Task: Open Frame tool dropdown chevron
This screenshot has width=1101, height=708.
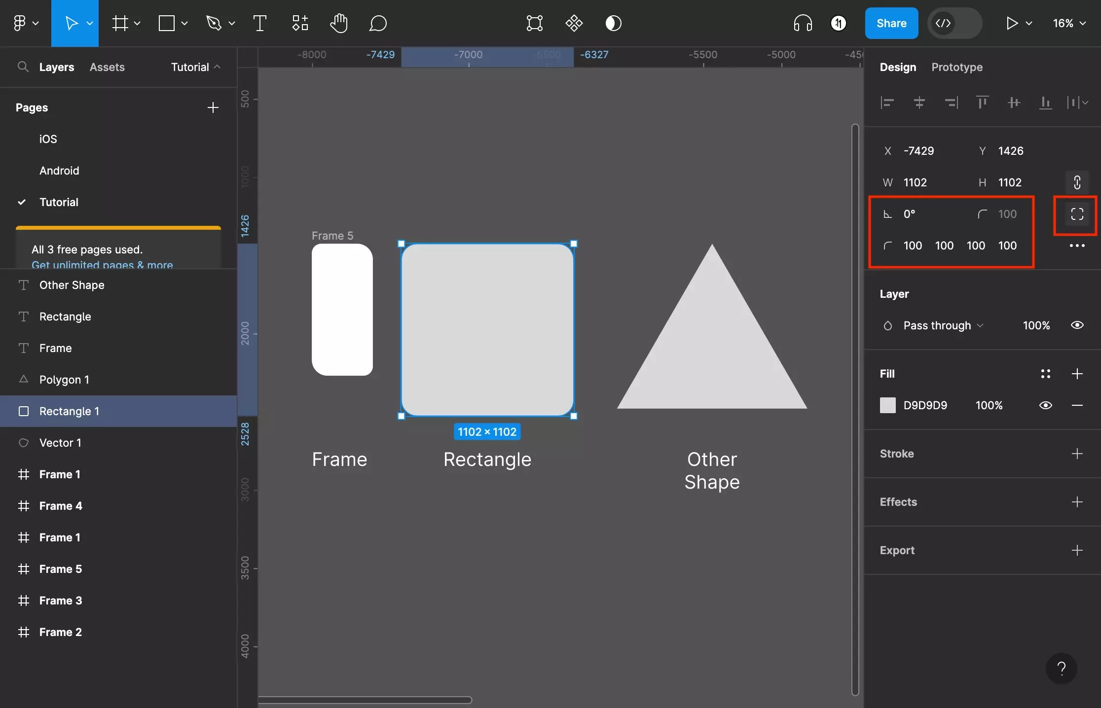Action: pyautogui.click(x=137, y=23)
